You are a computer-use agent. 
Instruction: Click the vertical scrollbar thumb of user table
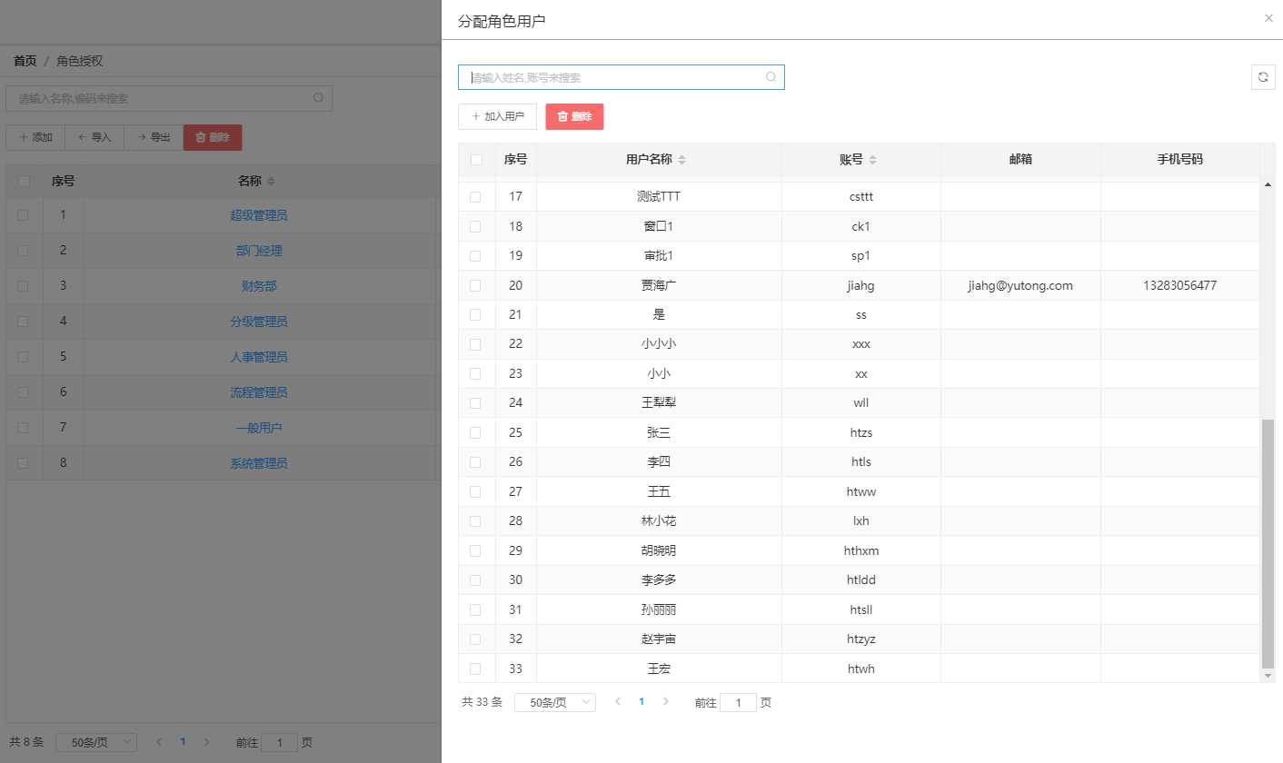[x=1268, y=545]
